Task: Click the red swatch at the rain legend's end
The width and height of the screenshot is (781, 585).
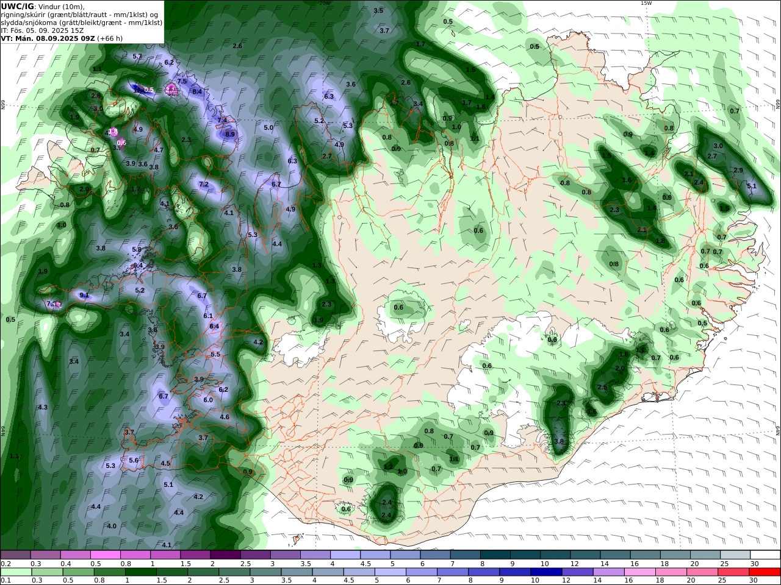Action: click(765, 572)
